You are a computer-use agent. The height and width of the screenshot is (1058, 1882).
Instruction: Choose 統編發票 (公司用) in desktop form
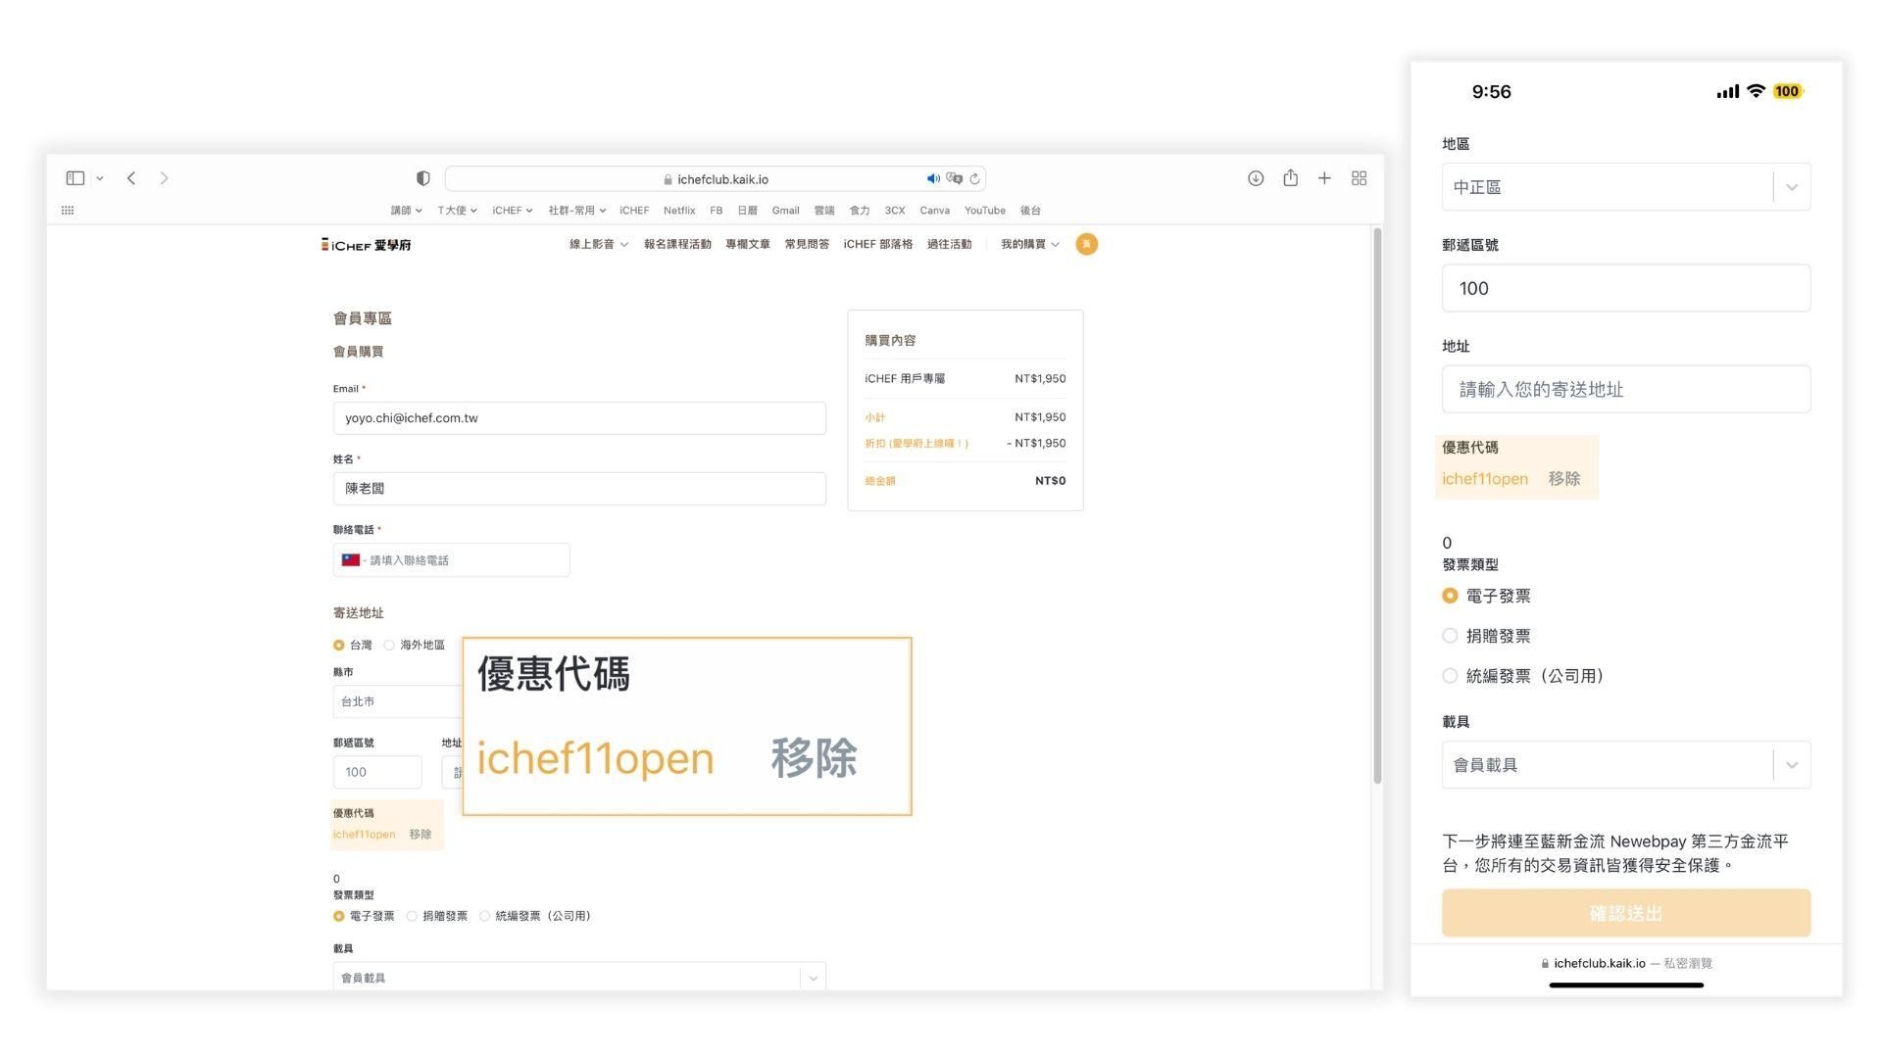485,916
